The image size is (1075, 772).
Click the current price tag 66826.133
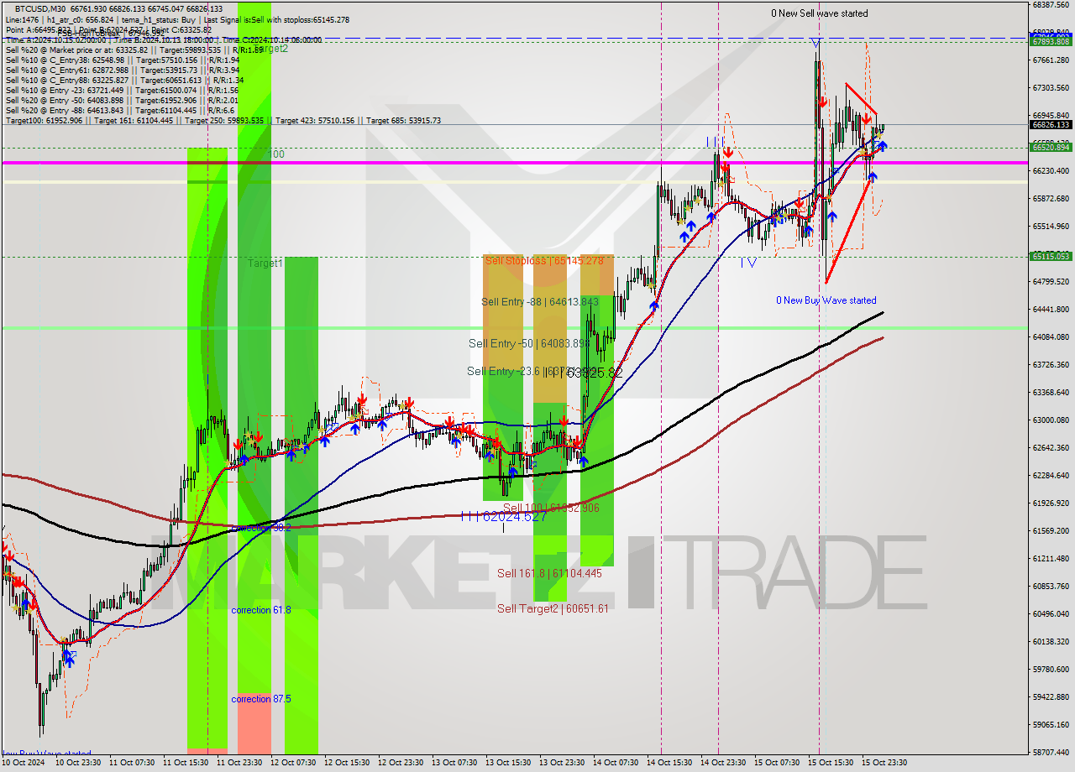click(x=1051, y=125)
